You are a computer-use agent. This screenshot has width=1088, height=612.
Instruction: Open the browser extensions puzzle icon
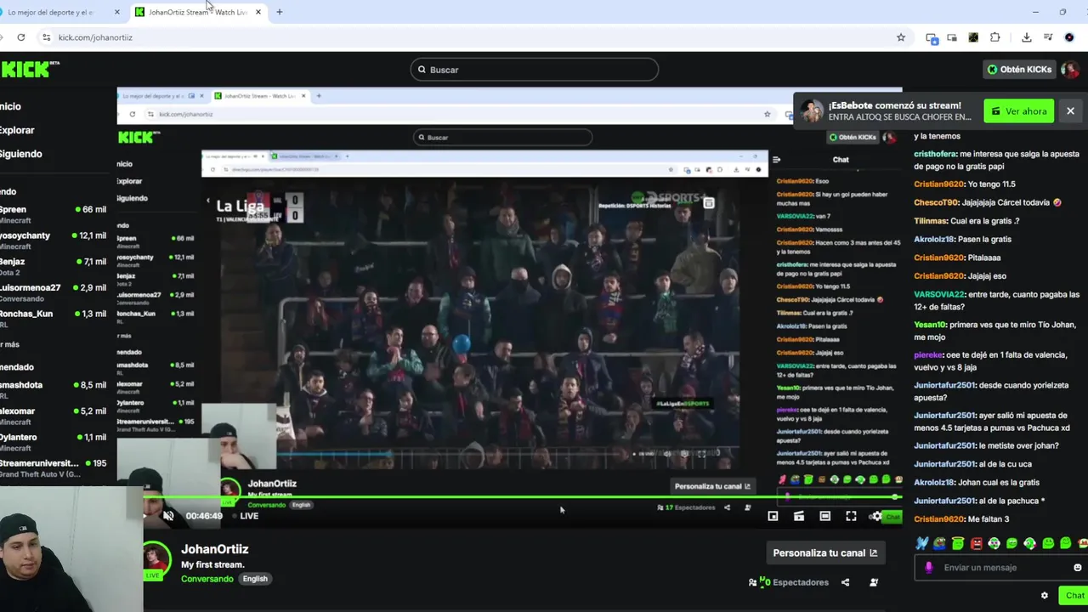(x=994, y=37)
